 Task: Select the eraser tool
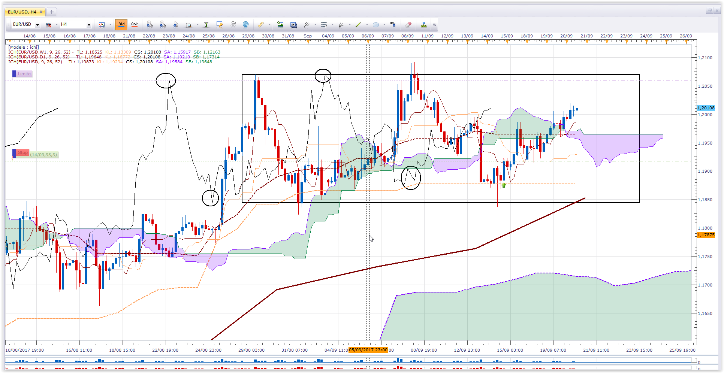[x=408, y=25]
